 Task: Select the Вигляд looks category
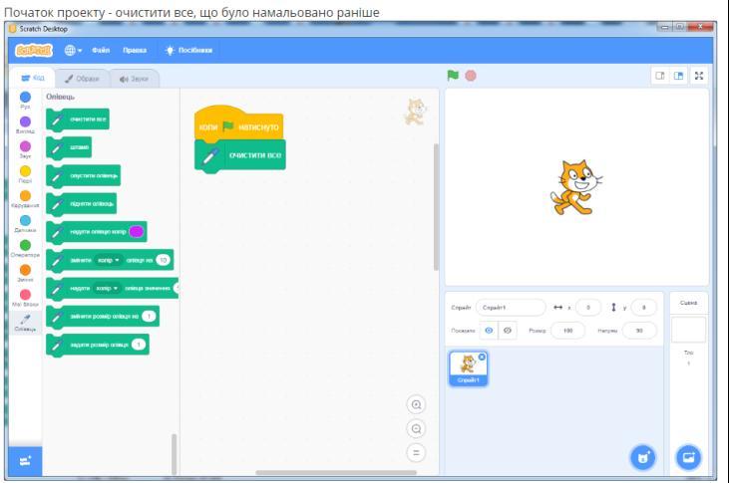coord(25,124)
